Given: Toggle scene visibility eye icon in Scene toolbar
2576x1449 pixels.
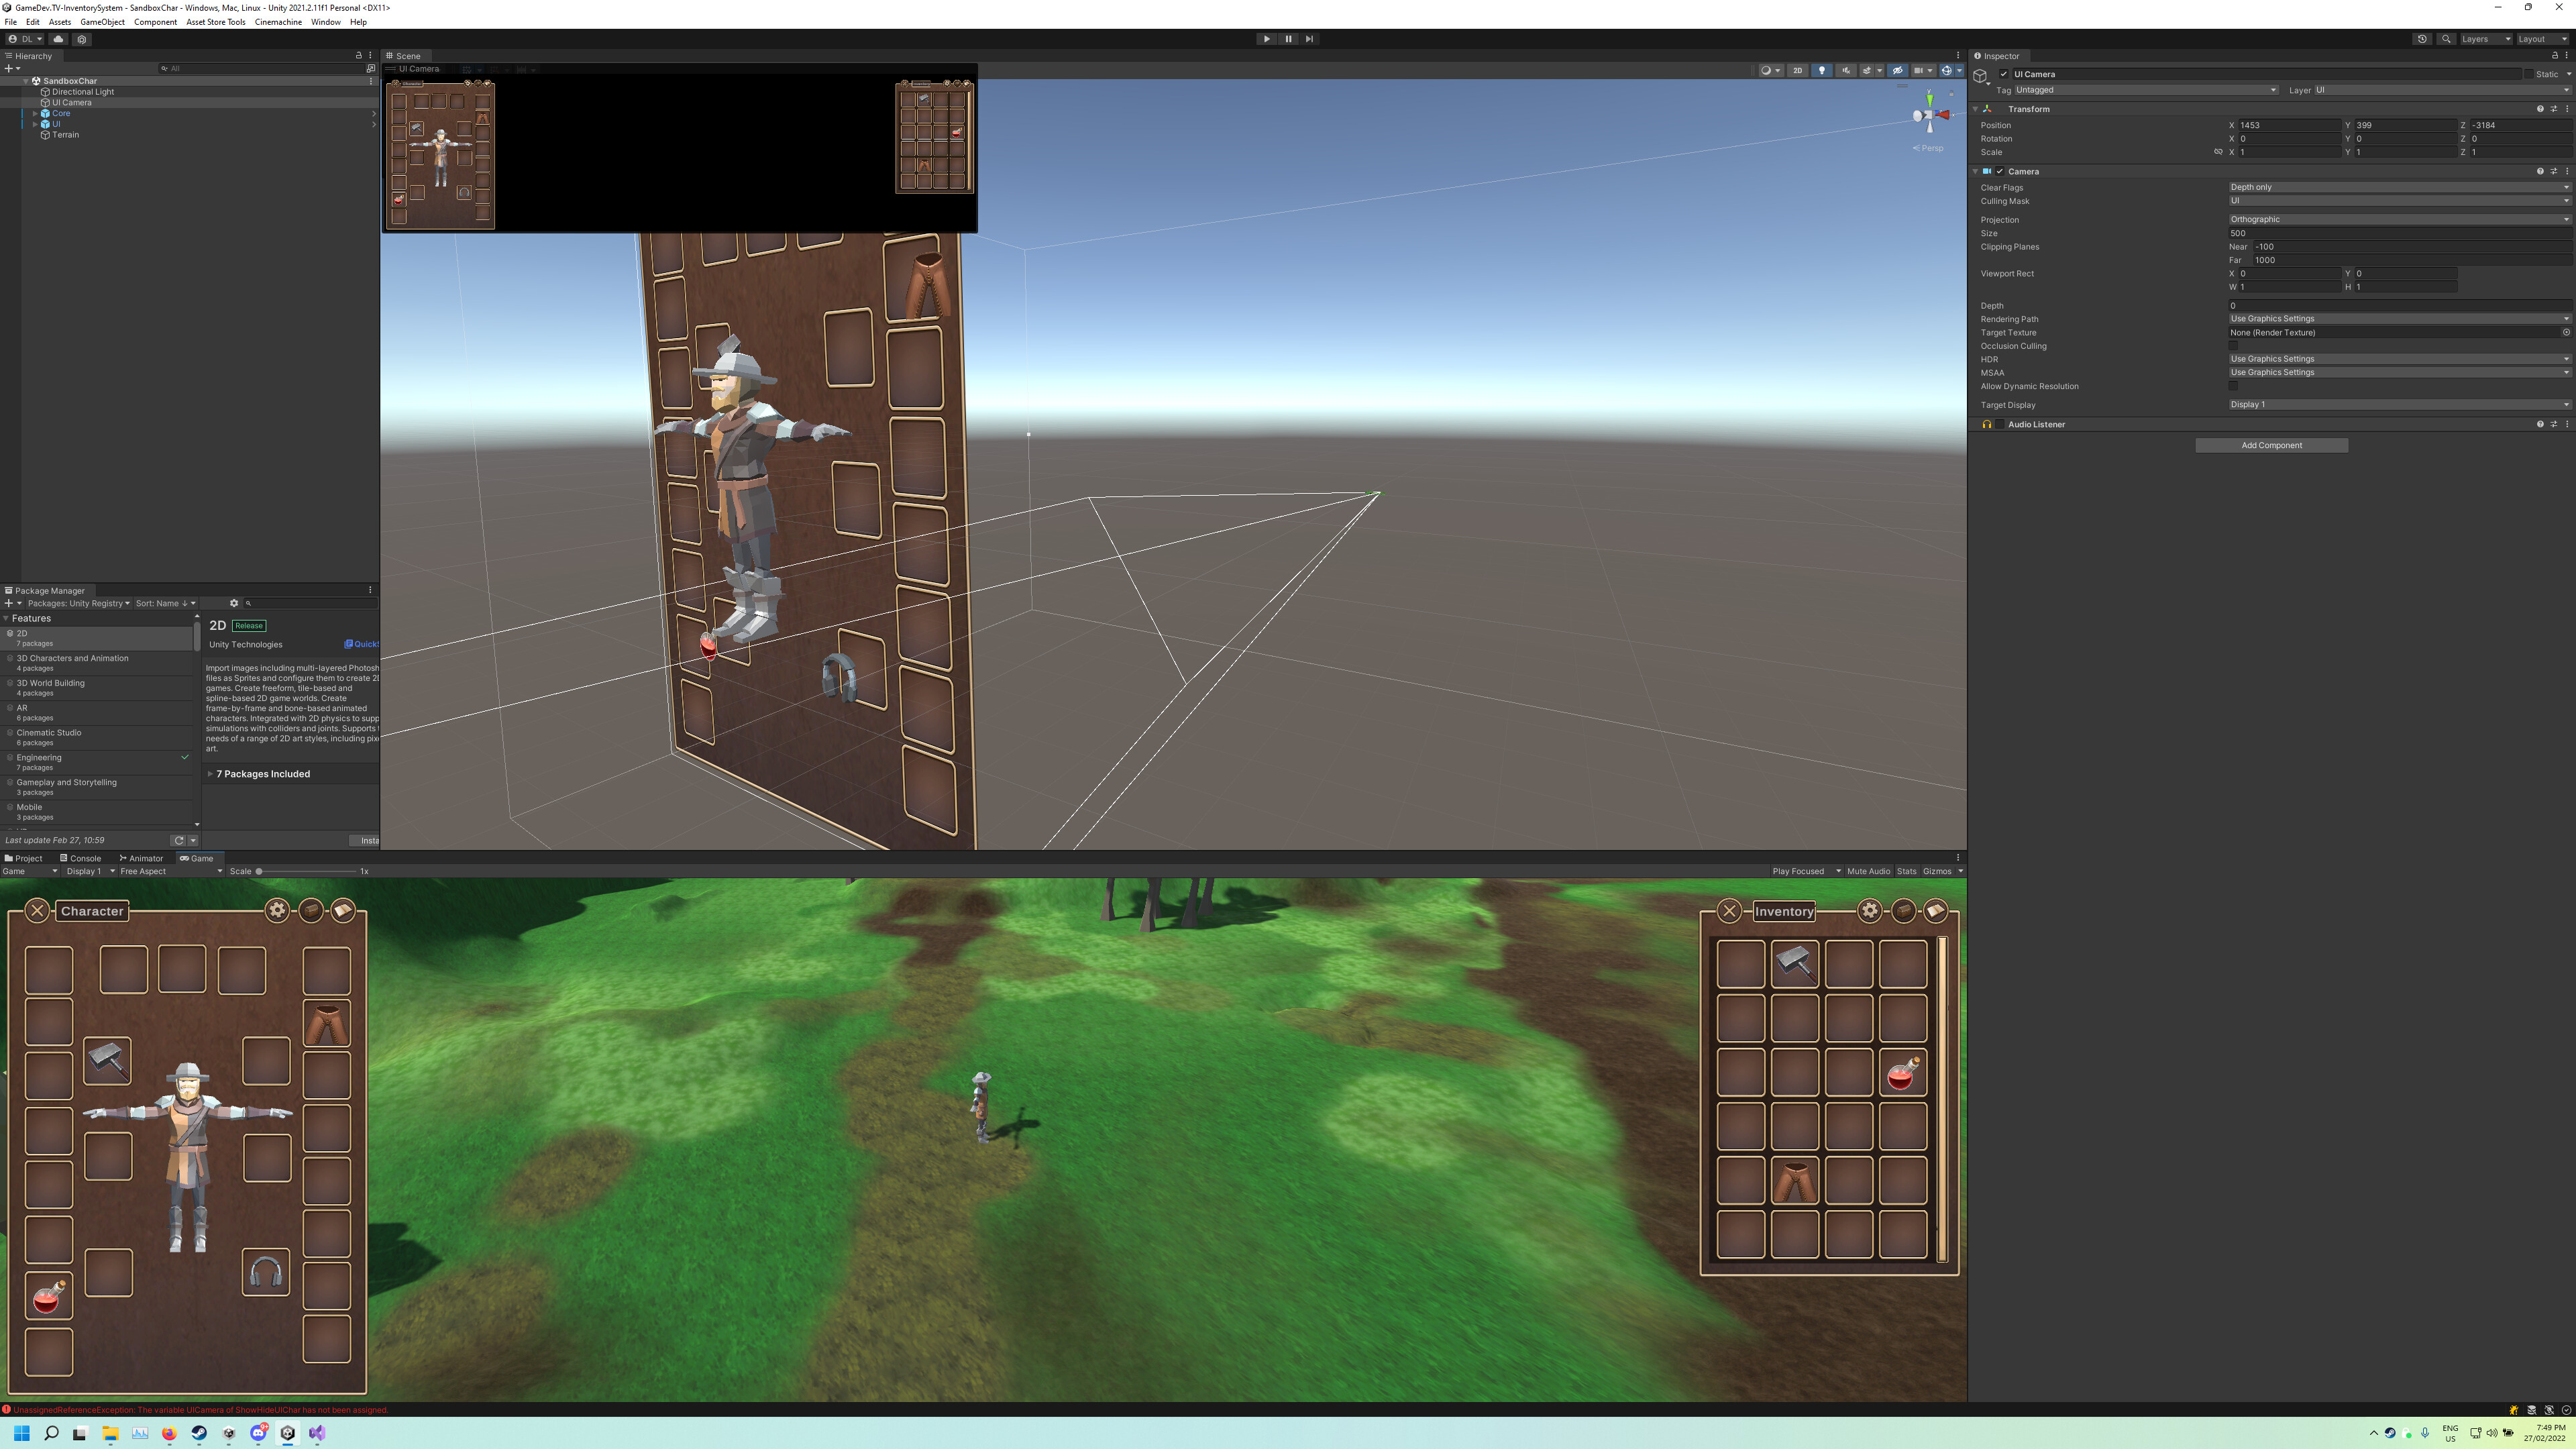Looking at the screenshot, I should pos(1897,70).
